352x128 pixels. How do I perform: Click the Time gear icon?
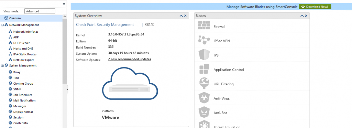[x=10, y=78]
